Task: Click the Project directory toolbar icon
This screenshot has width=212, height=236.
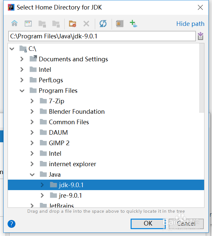Action: [x=42, y=24]
